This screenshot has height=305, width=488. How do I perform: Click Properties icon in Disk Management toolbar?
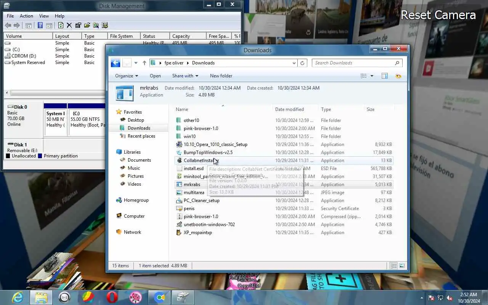(78, 26)
